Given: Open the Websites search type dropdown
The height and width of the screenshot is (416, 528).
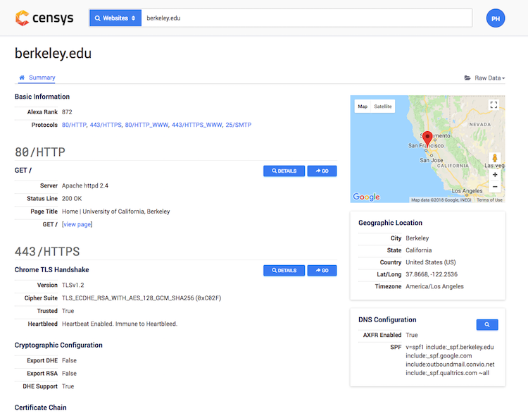Looking at the screenshot, I should [115, 18].
